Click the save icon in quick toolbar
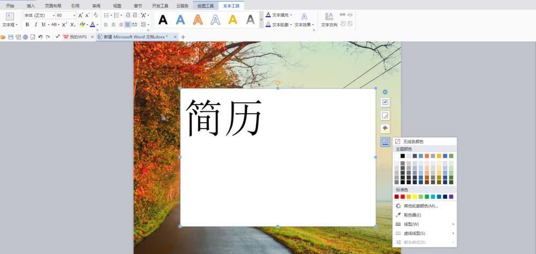536x254 pixels. tap(11, 37)
